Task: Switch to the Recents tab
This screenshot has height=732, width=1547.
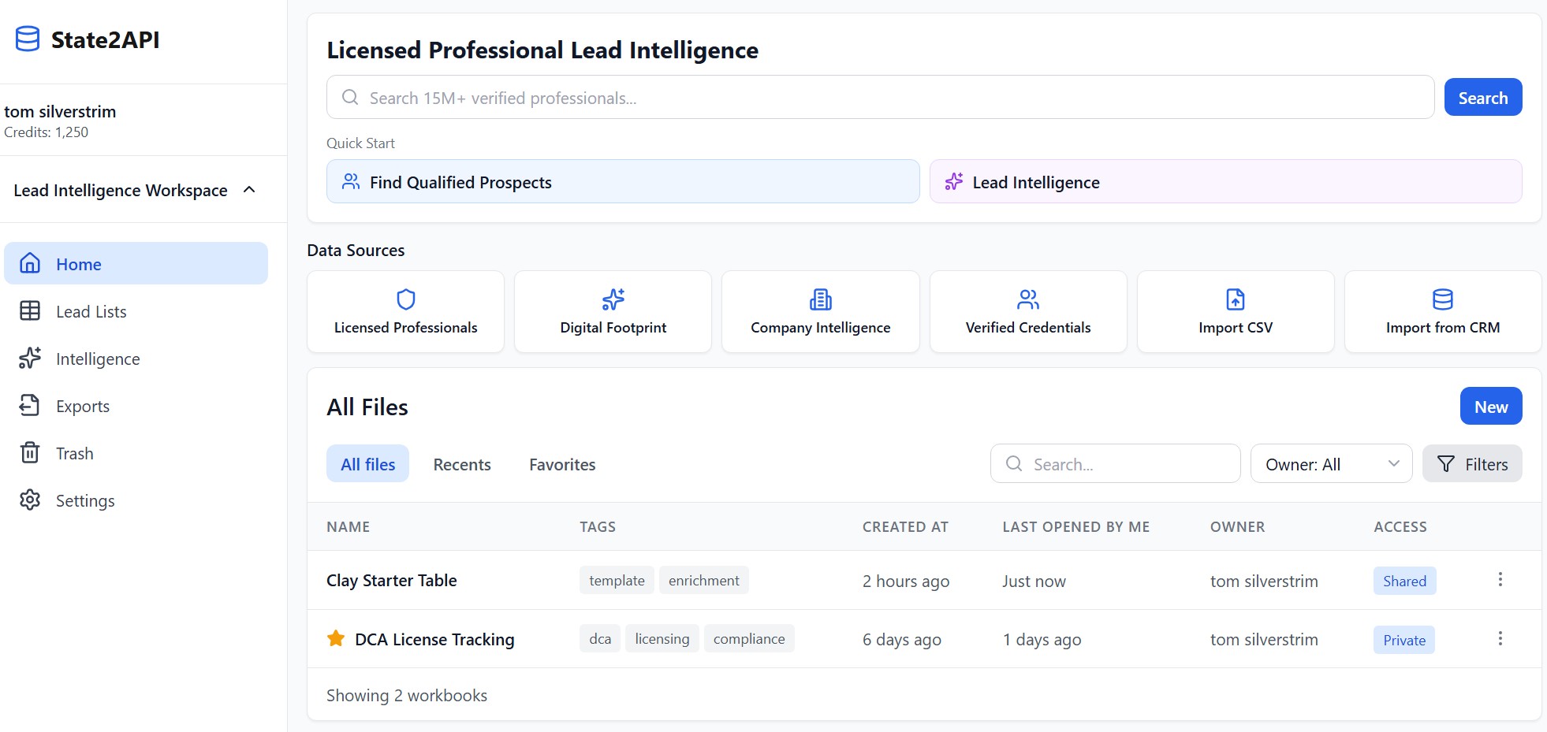Action: (x=461, y=464)
